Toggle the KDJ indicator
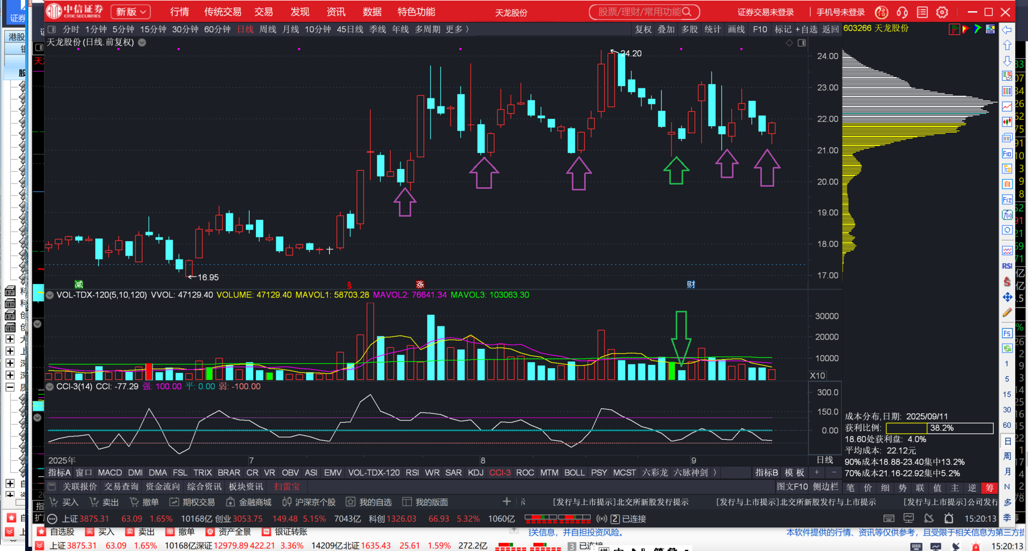1028x551 pixels. coord(475,473)
